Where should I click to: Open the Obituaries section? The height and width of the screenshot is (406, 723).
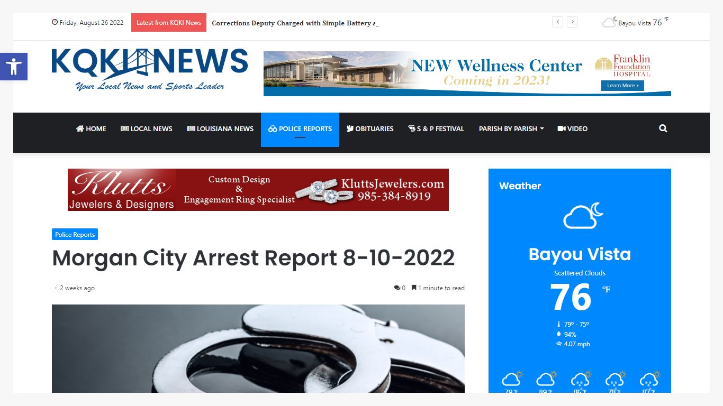point(370,128)
